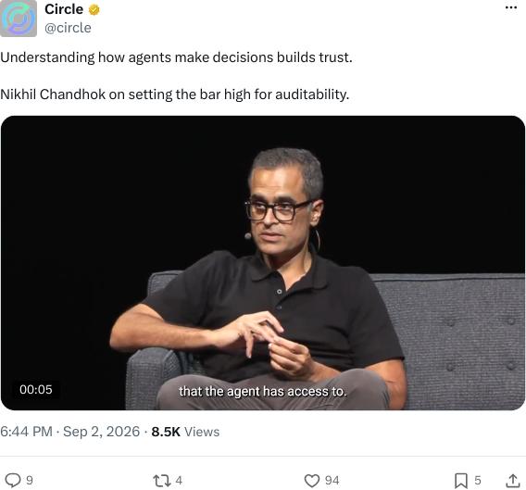This screenshot has width=526, height=490.
Task: Click the gold verified badge
Action: [94, 10]
